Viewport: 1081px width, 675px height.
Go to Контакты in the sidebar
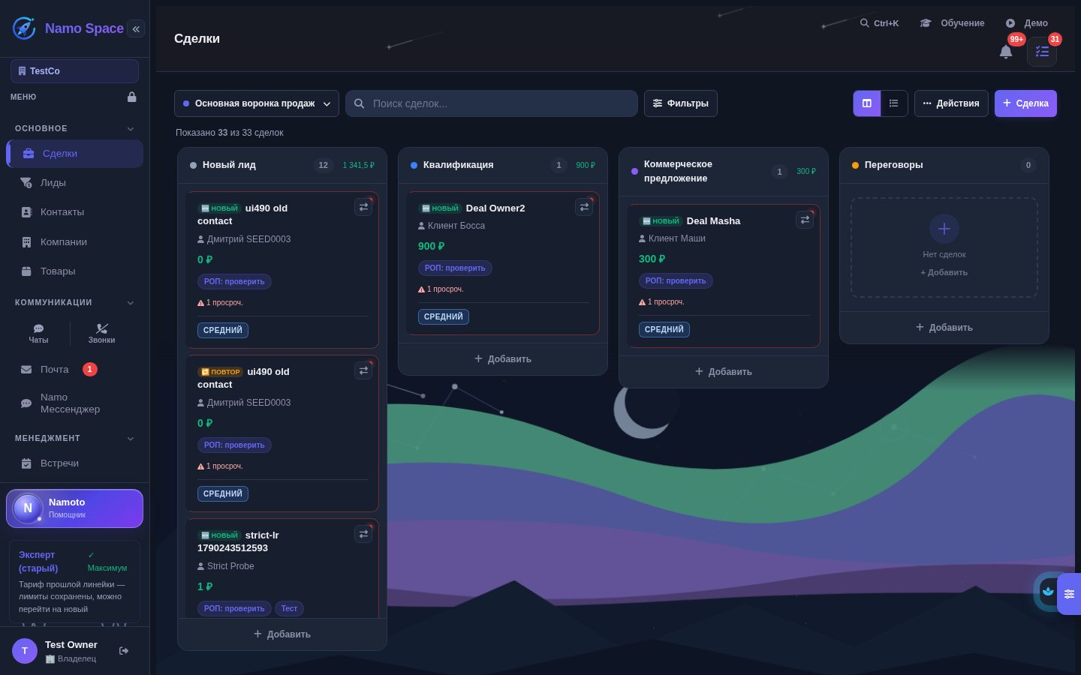[74, 212]
